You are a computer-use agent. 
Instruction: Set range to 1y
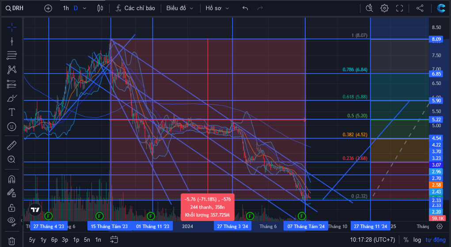tap(43, 240)
